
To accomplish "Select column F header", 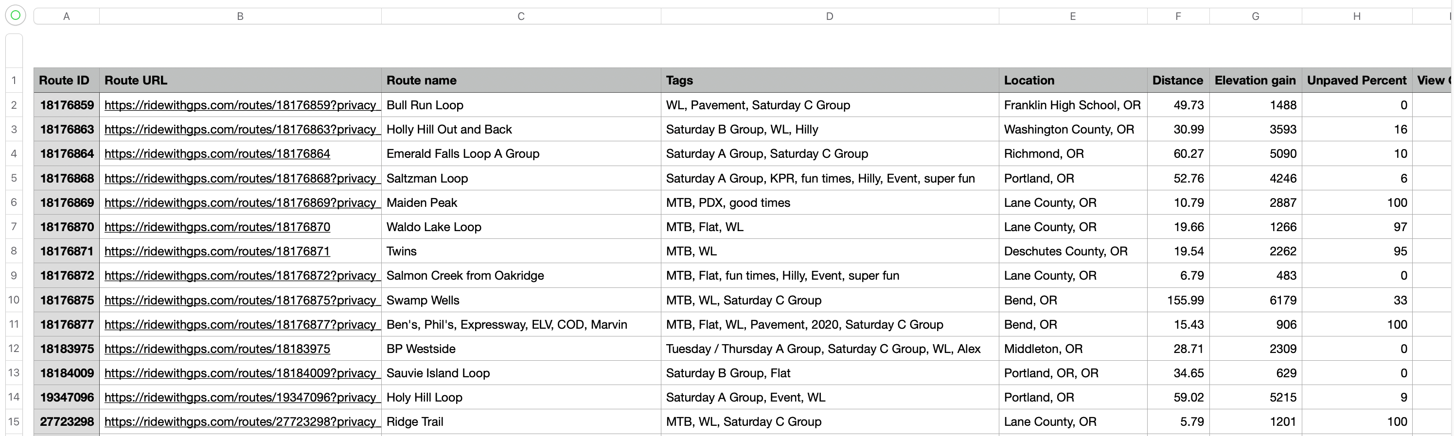I will [x=1178, y=17].
